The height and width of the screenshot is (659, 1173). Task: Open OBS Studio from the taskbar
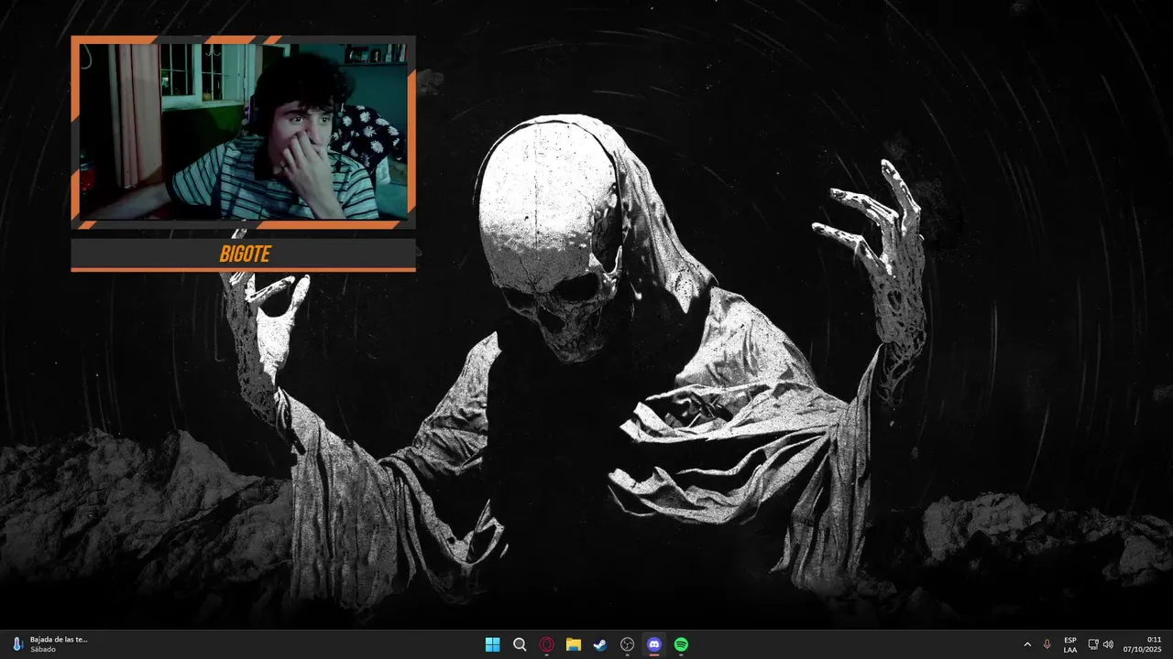627,644
